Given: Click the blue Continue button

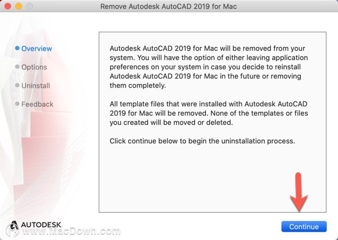Looking at the screenshot, I should [x=304, y=226].
